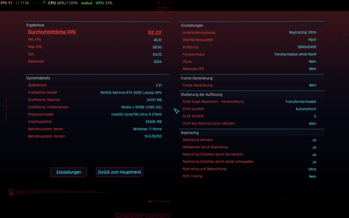The width and height of the screenshot is (349, 218).
Task: Open Einstellungen button
Action: click(x=69, y=172)
